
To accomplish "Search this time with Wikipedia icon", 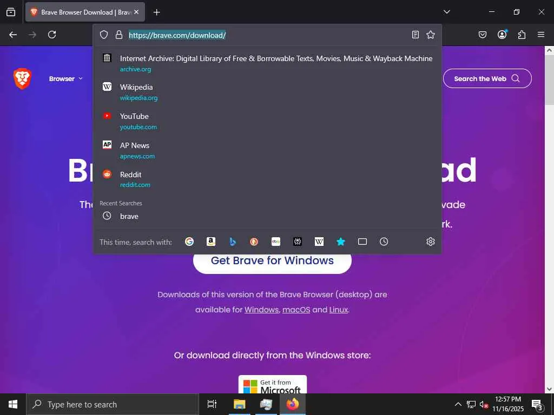I will point(319,242).
